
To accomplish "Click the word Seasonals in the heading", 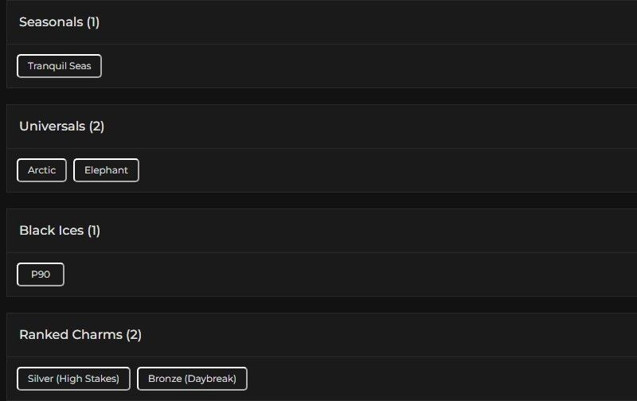I will (51, 22).
